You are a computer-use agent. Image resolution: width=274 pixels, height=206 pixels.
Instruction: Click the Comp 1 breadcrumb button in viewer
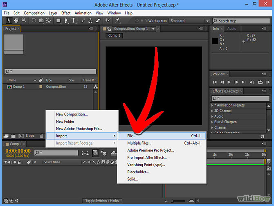tap(114, 36)
